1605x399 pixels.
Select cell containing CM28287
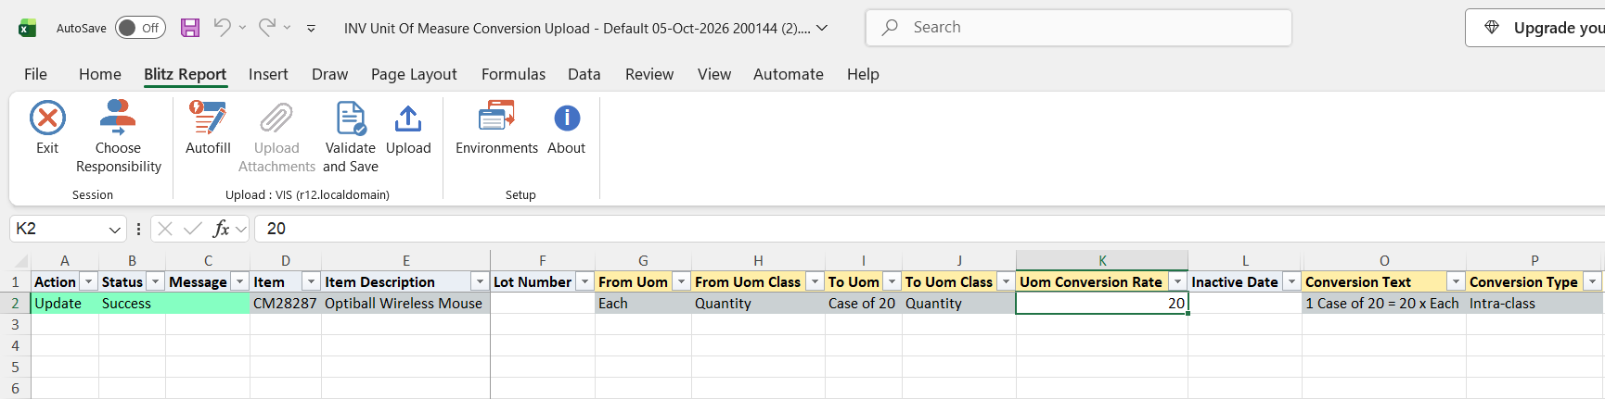coord(286,303)
